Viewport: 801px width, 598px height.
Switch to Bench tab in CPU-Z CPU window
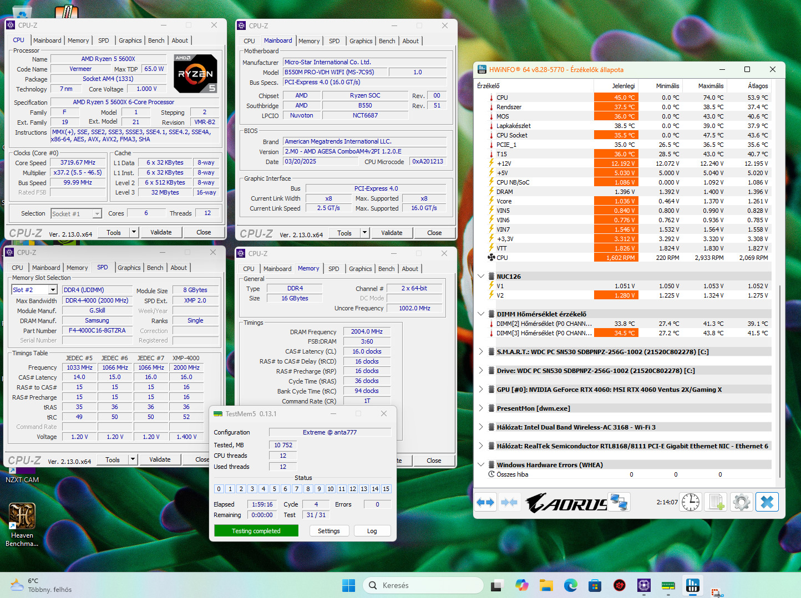(156, 40)
